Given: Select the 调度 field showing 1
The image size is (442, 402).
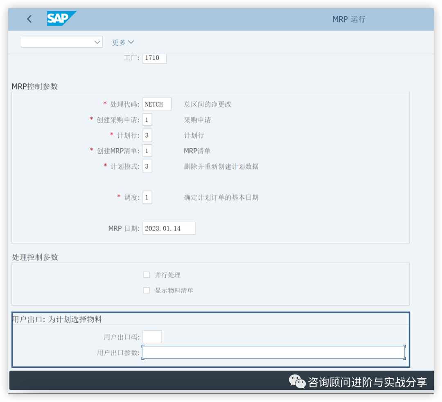Looking at the screenshot, I should [147, 197].
